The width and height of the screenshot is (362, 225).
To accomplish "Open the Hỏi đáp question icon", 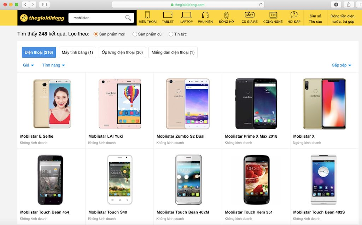I will pyautogui.click(x=294, y=15).
